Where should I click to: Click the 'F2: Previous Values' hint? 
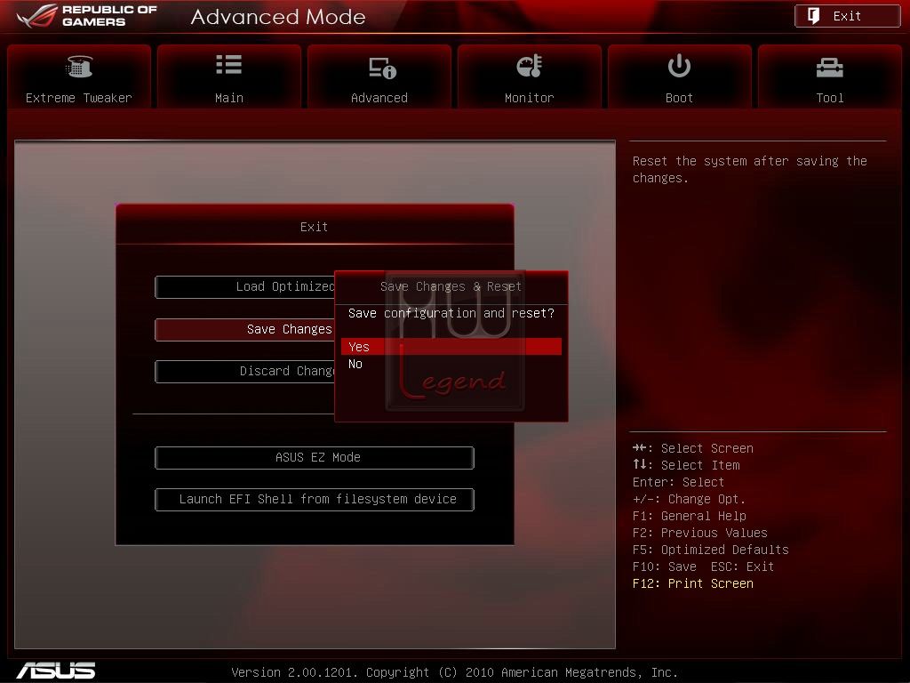[x=700, y=534]
